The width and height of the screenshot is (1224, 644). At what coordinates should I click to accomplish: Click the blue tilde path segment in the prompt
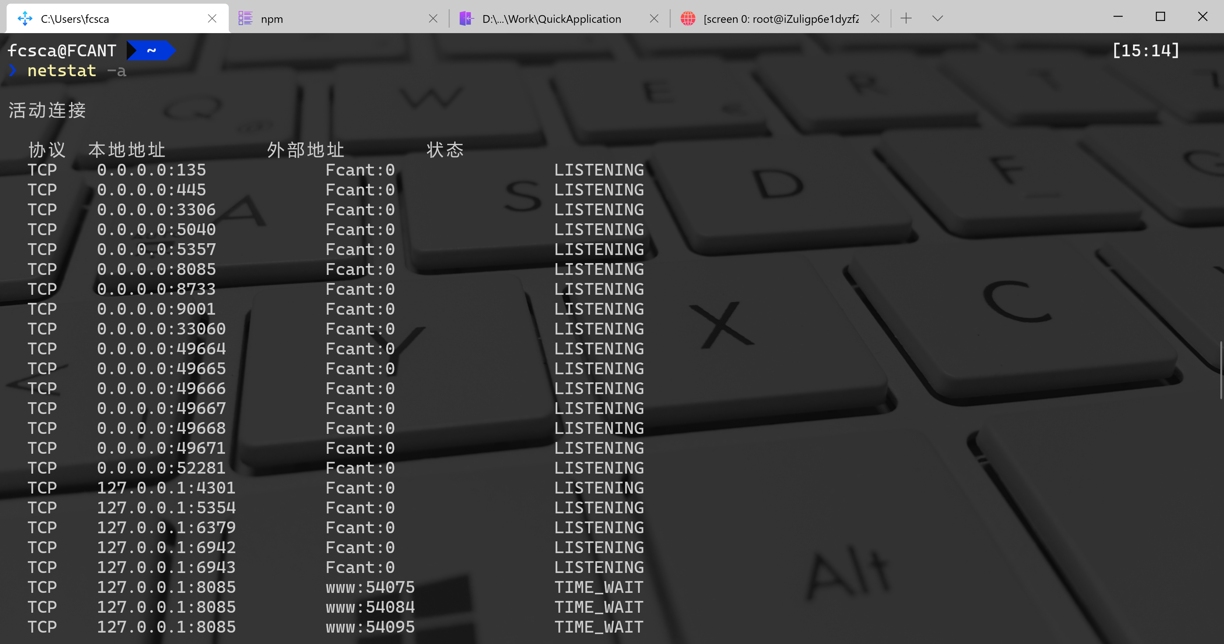coord(151,50)
